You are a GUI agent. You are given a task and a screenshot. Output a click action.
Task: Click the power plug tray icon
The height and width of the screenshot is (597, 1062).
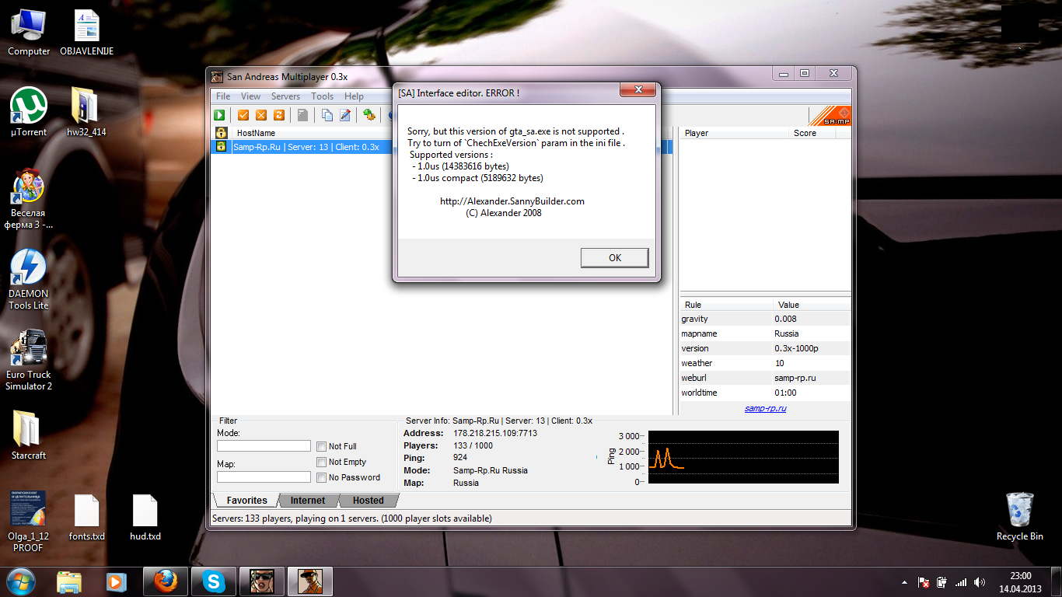[x=941, y=582]
